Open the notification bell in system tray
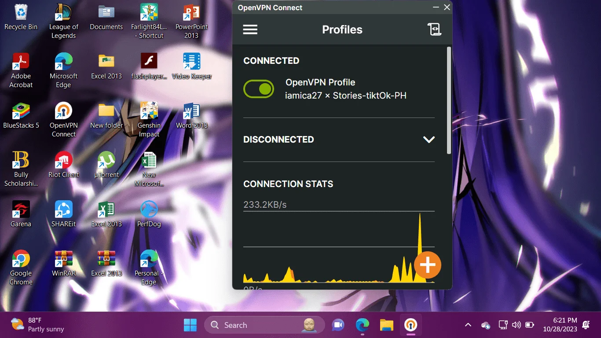 point(586,325)
